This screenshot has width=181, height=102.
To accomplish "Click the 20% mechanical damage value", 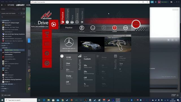I will [x=85, y=72].
